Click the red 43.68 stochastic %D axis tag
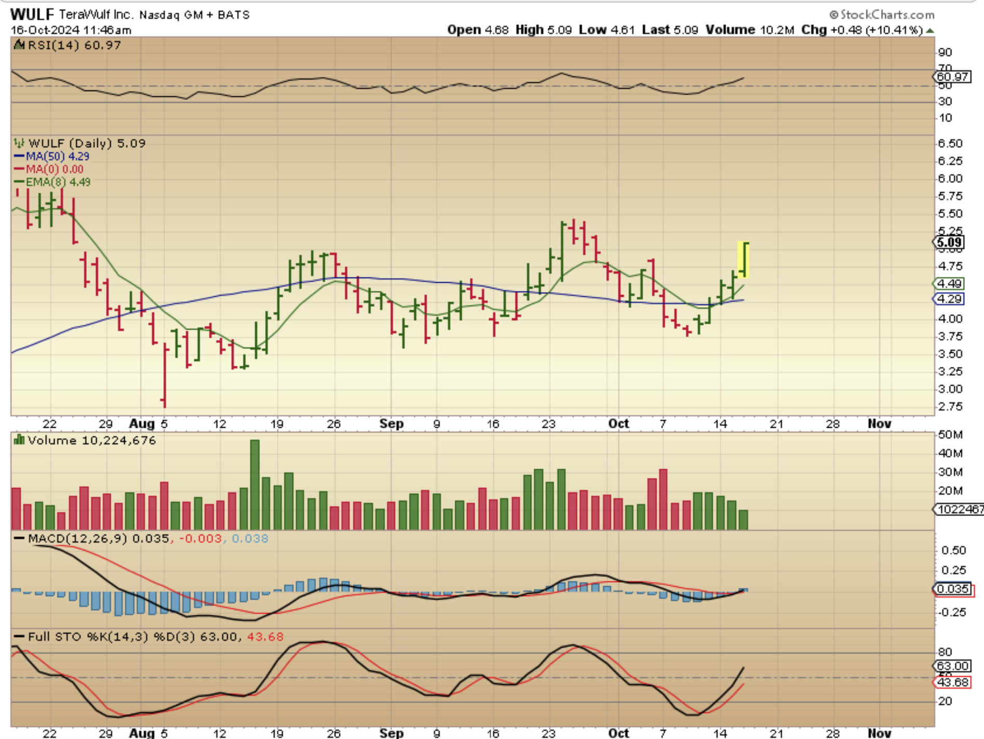This screenshot has height=739, width=984. point(952,682)
